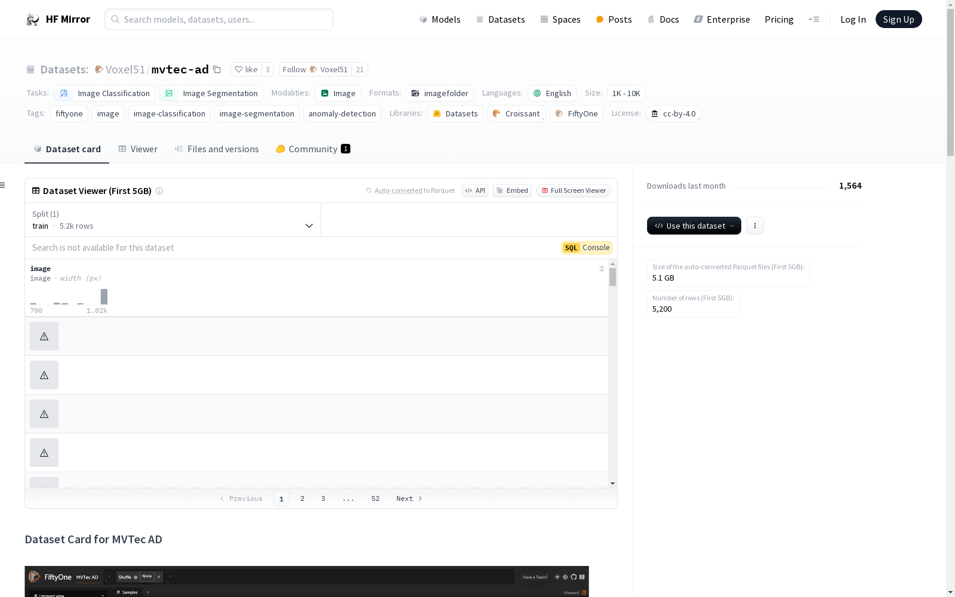Click Next page in viewer pagination

pyautogui.click(x=409, y=498)
